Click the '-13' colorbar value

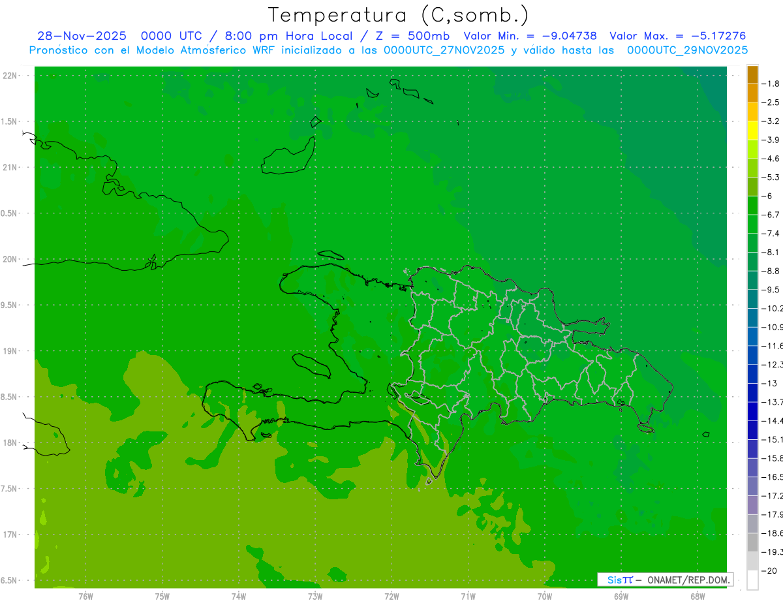coord(771,383)
